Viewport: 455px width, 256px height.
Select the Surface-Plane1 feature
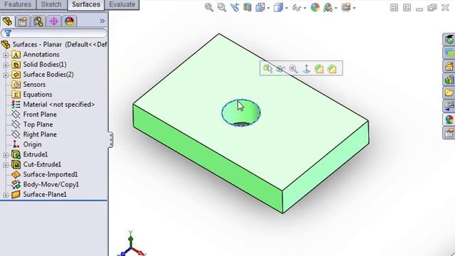(x=45, y=194)
